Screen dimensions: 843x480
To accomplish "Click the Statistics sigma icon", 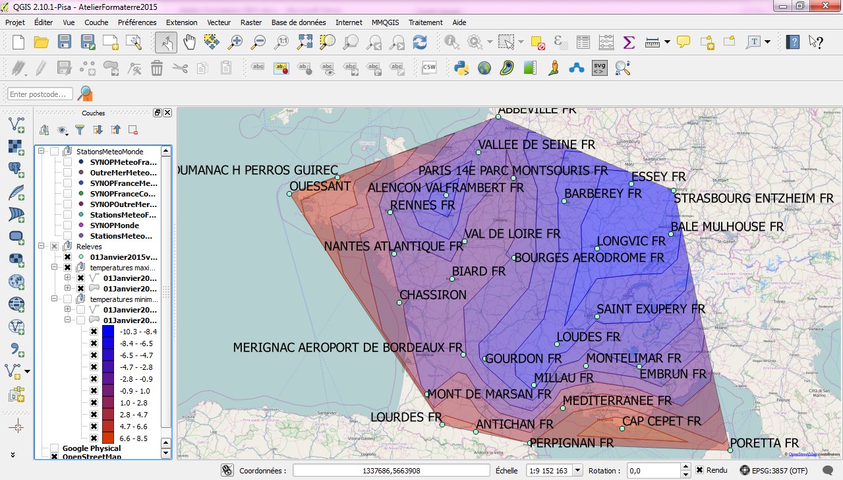I will tap(629, 43).
